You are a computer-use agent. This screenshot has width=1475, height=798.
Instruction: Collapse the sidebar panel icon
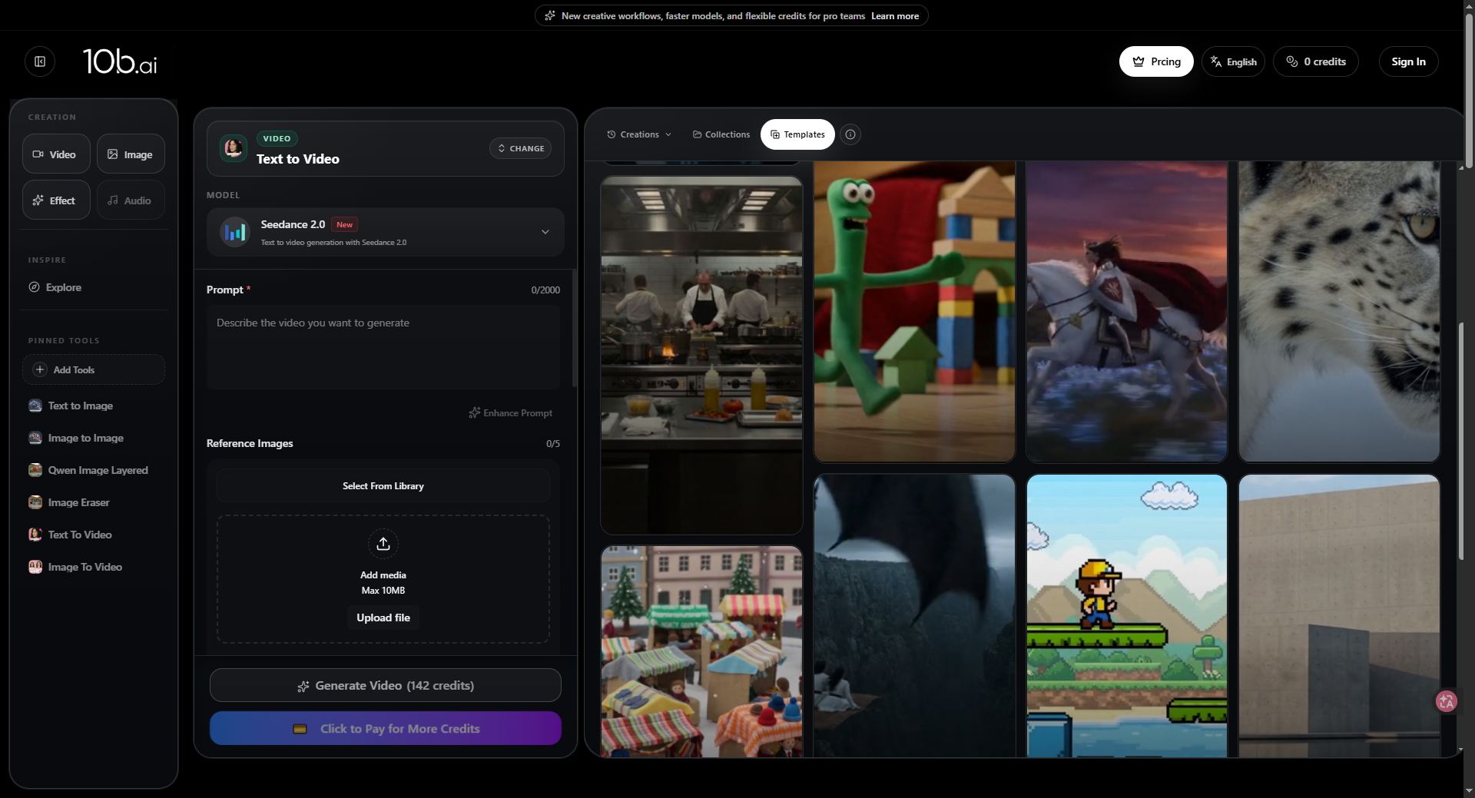click(40, 61)
